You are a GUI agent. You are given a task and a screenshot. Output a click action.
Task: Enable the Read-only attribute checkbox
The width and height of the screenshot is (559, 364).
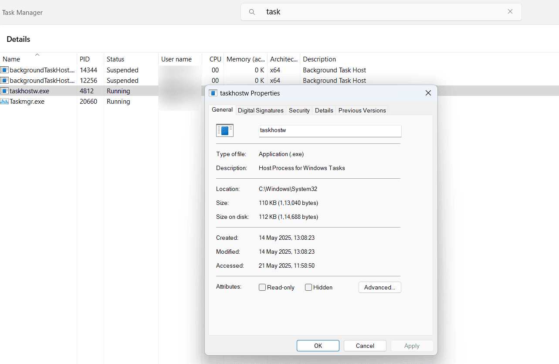(x=262, y=287)
